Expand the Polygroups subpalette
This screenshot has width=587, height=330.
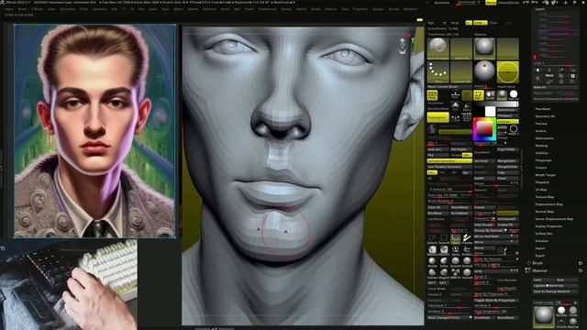544,160
